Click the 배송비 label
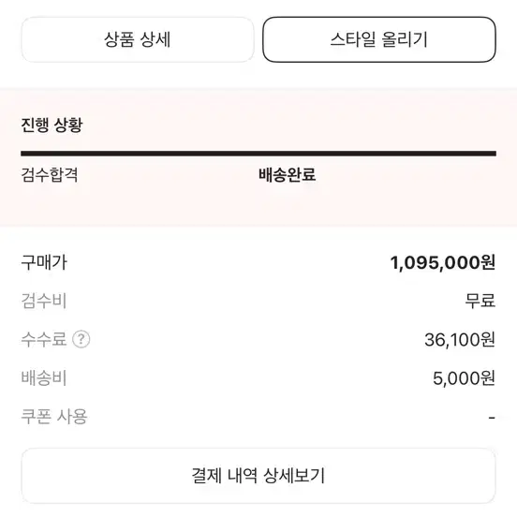517x517 pixels. [x=44, y=377]
